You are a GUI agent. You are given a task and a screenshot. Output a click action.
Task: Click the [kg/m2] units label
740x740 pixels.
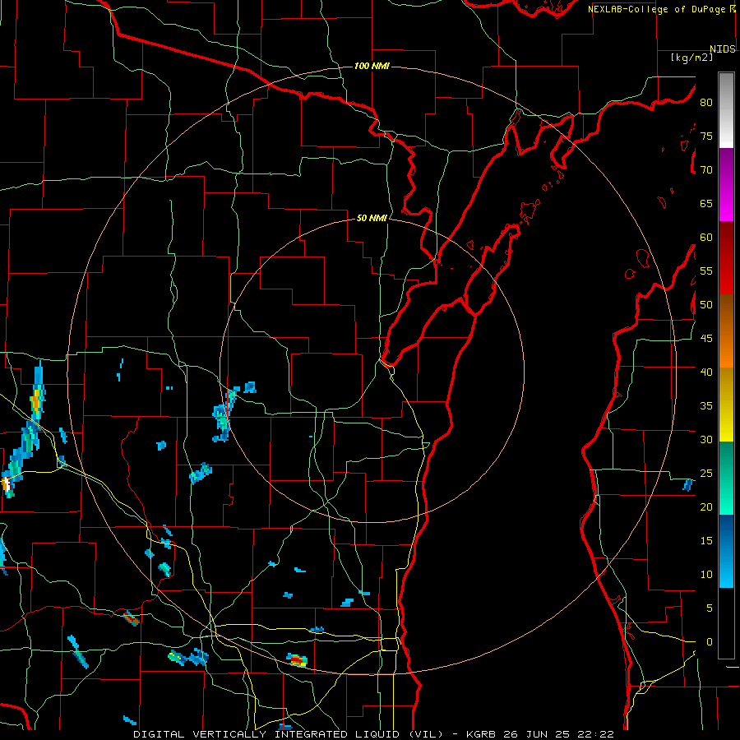(691, 58)
